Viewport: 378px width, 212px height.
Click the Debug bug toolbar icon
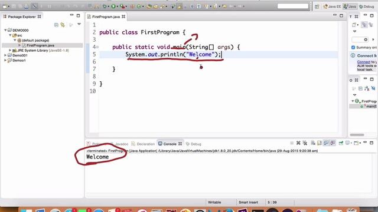105,6
